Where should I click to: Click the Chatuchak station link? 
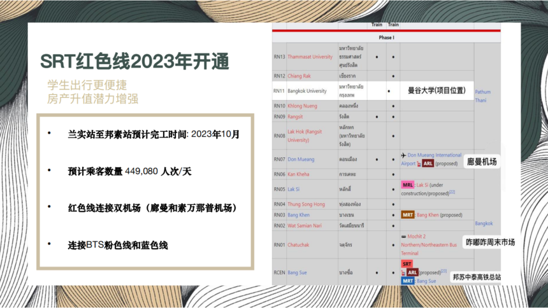click(x=298, y=245)
